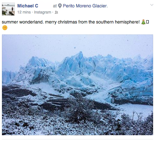
Task: Click the friends audience privacy icon
Action: pos(56,13)
